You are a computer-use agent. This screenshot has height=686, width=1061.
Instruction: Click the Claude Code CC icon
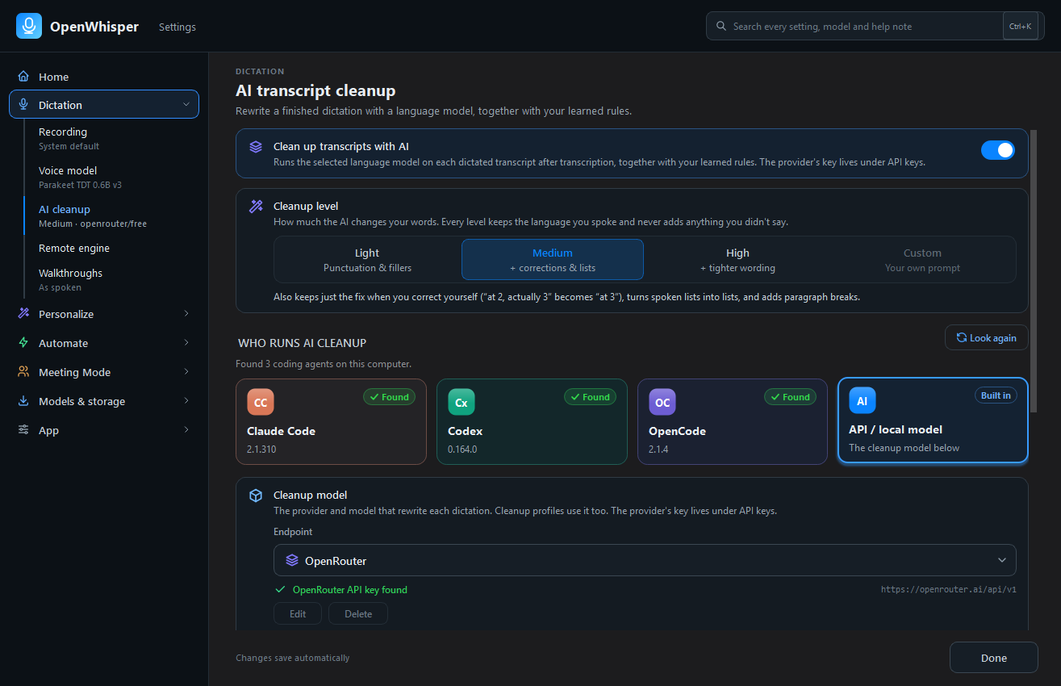pyautogui.click(x=261, y=402)
